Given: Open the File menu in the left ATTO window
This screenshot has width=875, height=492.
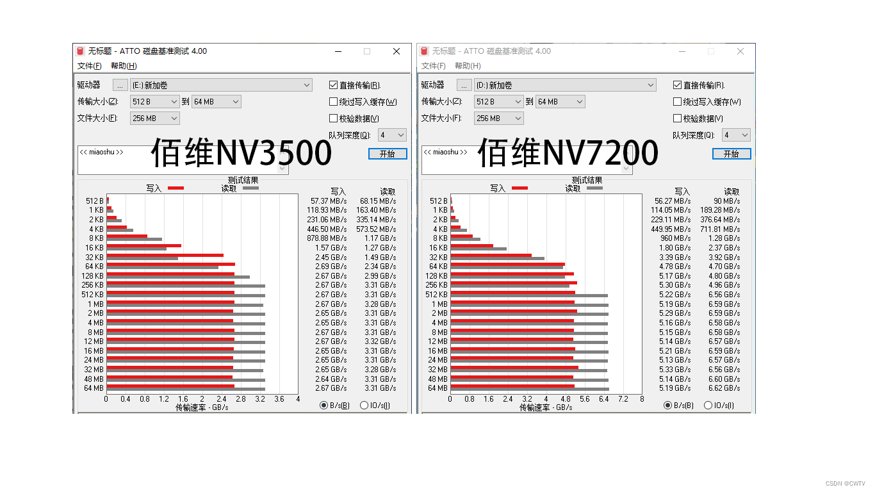Looking at the screenshot, I should point(89,66).
